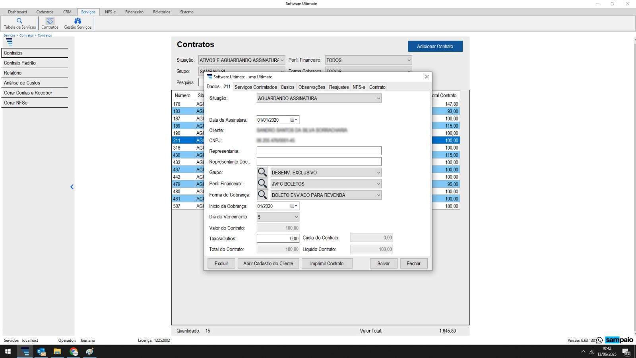The width and height of the screenshot is (636, 358).
Task: Click the Representante input field
Action: point(319,151)
